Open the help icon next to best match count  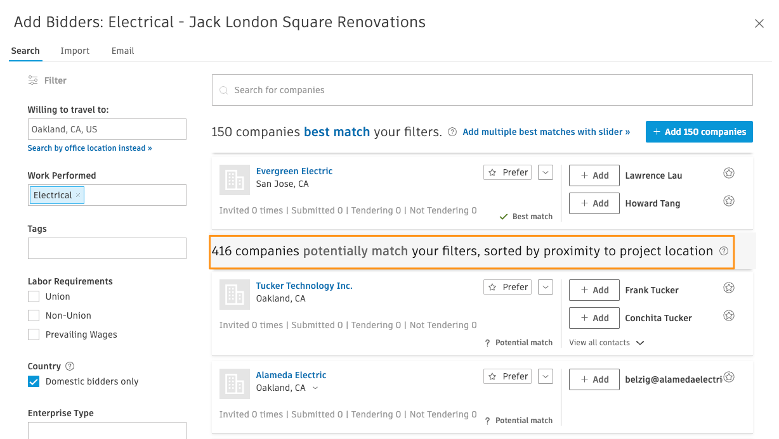[x=452, y=131]
